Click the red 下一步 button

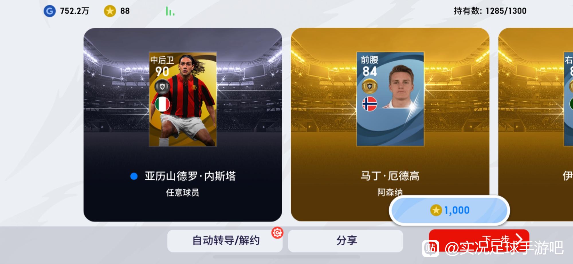479,240
